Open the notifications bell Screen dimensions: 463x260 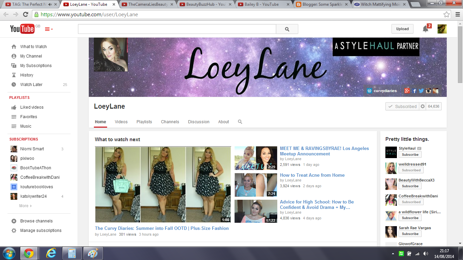425,29
